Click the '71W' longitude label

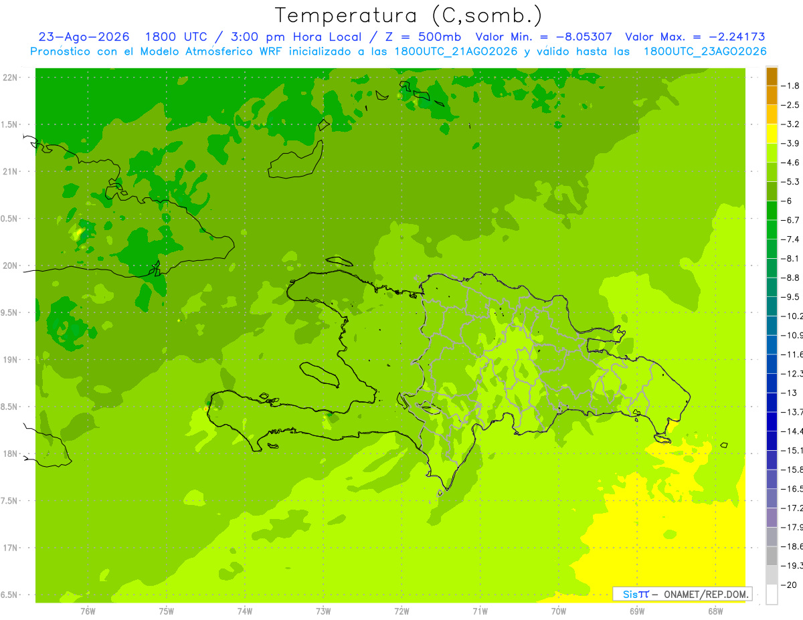point(480,611)
